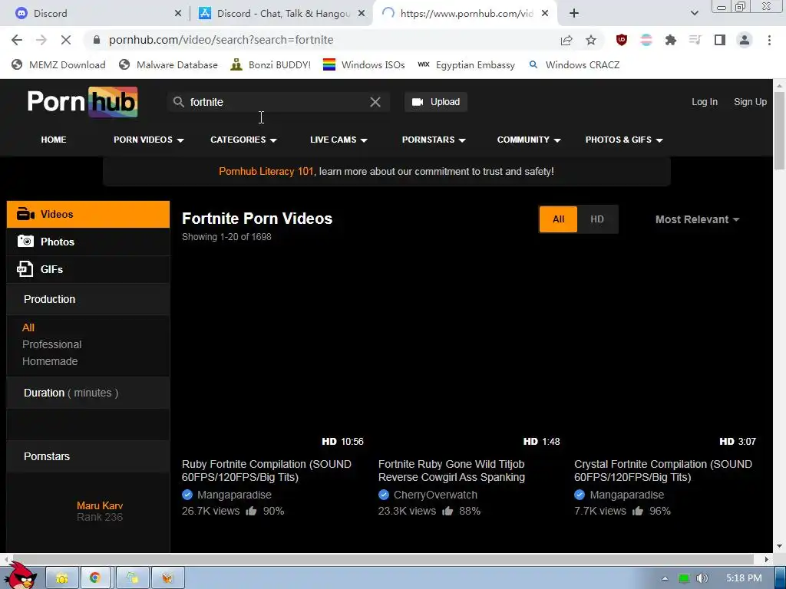Screen dimensions: 786x589
Task: Select GIFs in the left sidebar
Action: [x=88, y=269]
